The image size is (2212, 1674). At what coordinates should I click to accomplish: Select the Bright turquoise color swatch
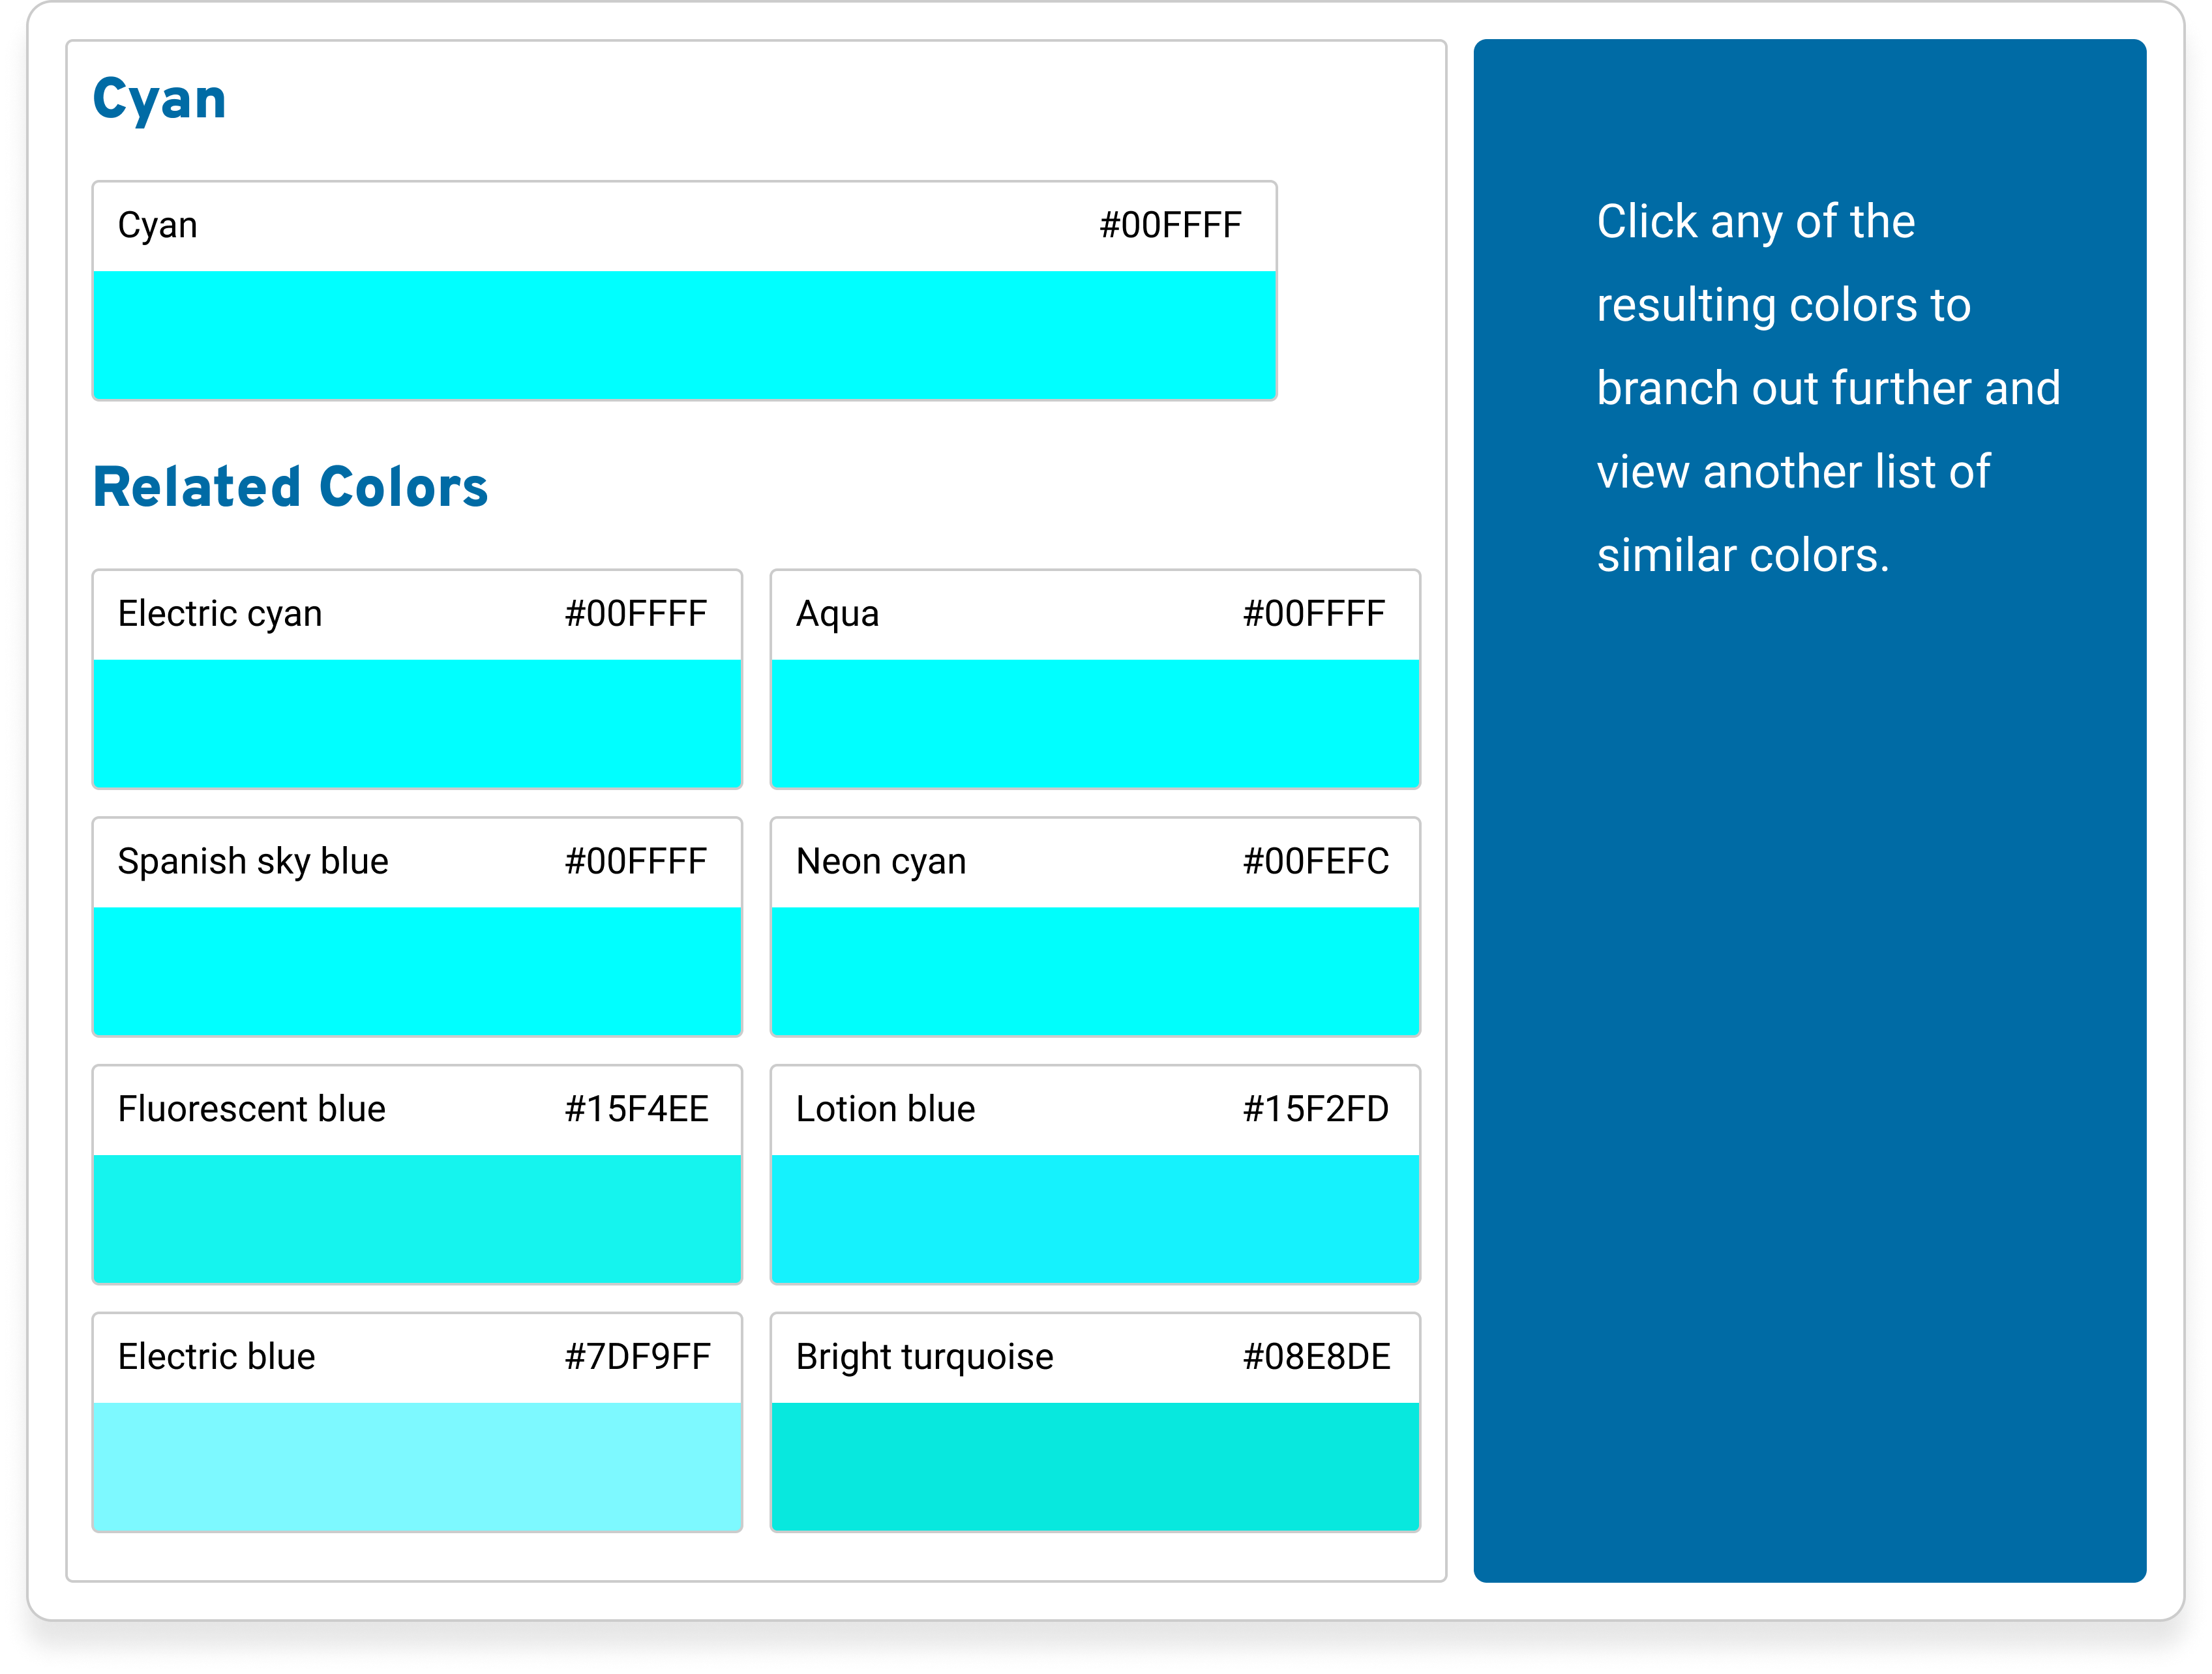click(1095, 1466)
